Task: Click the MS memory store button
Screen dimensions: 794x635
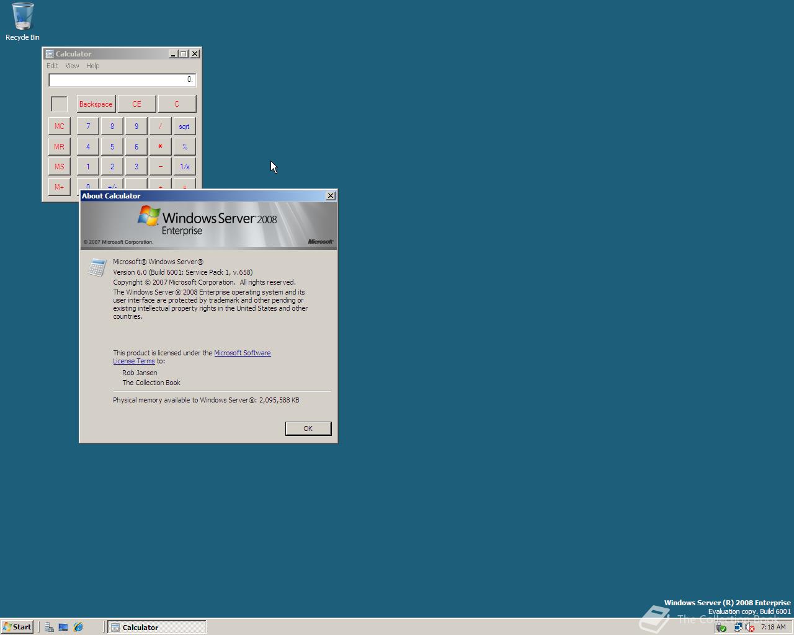Action: [x=59, y=167]
